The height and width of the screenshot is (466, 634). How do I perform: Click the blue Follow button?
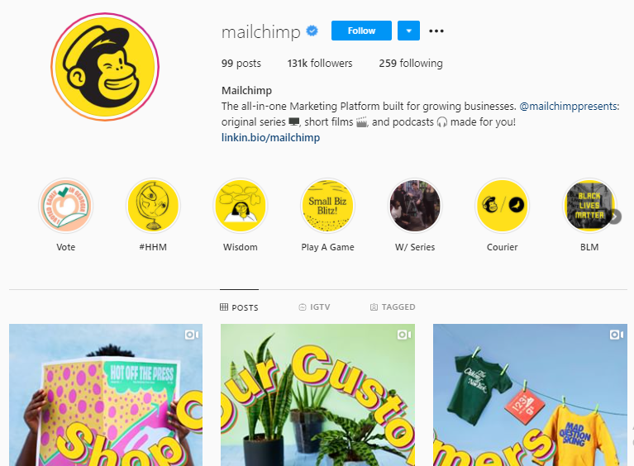[361, 31]
